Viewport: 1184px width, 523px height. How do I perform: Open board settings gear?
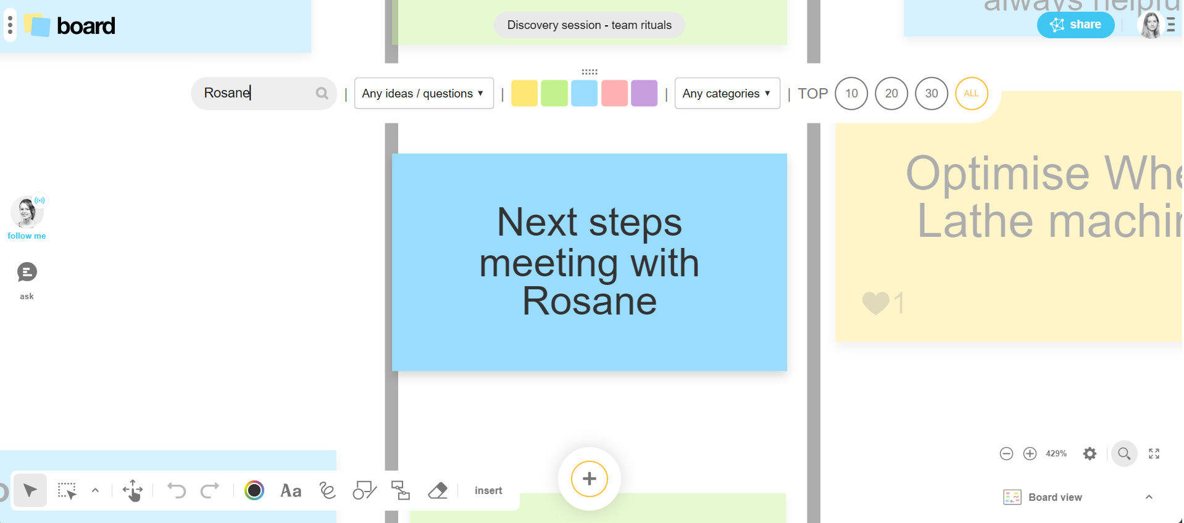coord(1090,454)
